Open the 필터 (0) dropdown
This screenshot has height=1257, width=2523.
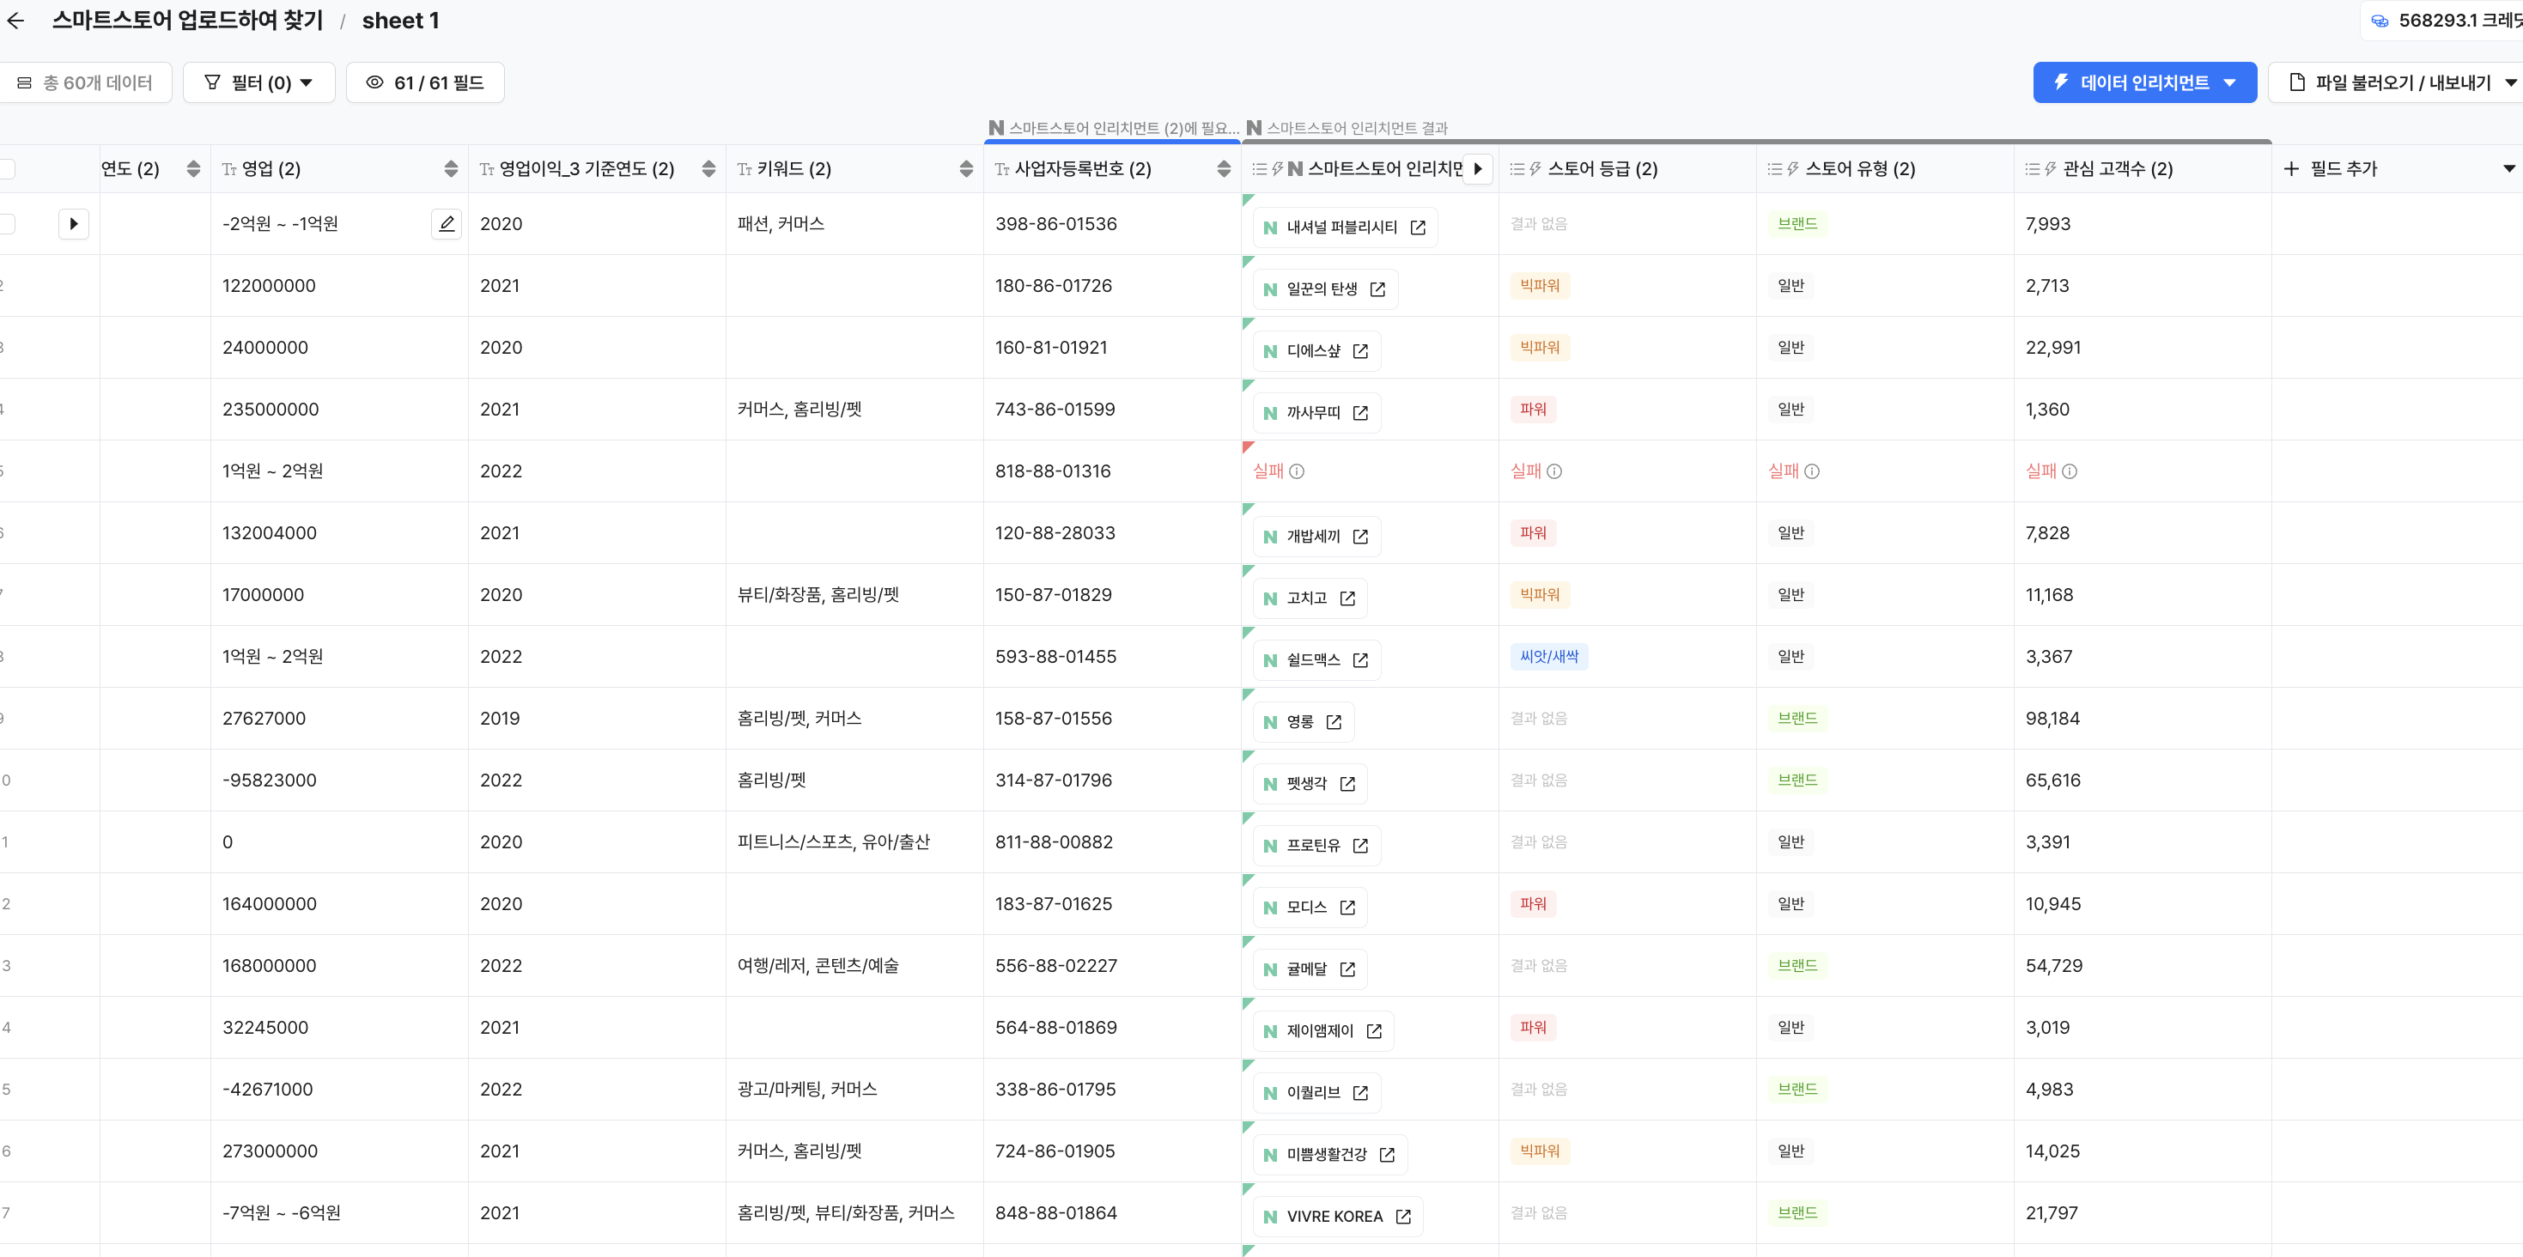click(x=259, y=83)
